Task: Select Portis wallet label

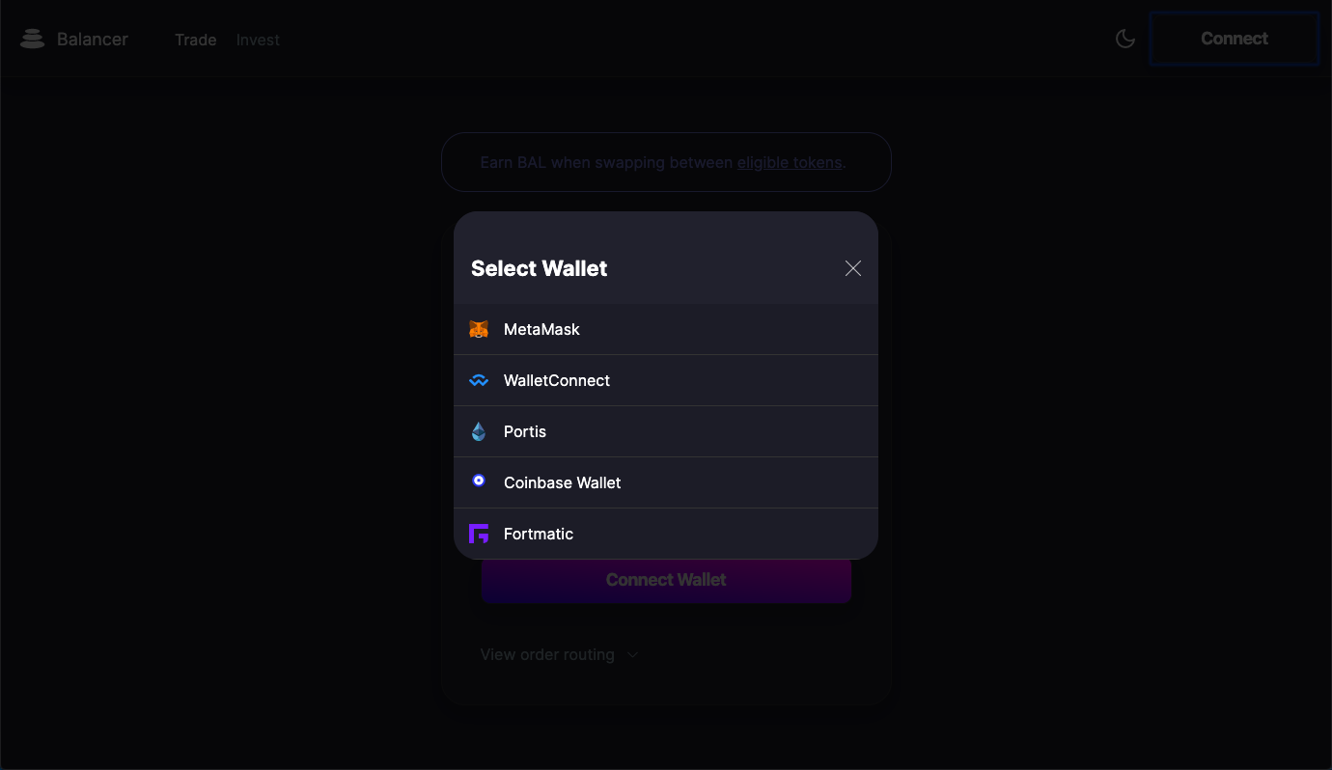Action: (525, 431)
